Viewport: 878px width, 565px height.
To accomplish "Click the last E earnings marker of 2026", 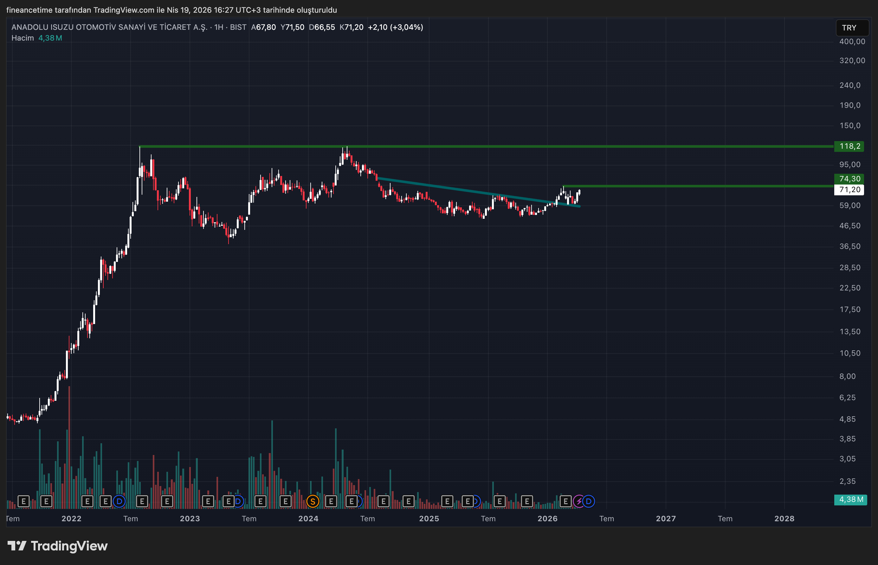I will [565, 501].
